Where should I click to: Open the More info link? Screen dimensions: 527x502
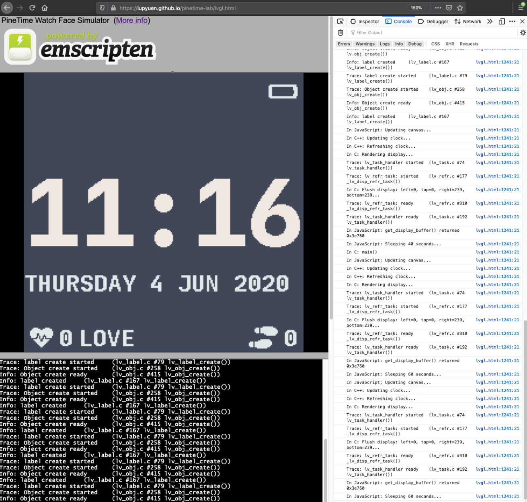(x=132, y=20)
